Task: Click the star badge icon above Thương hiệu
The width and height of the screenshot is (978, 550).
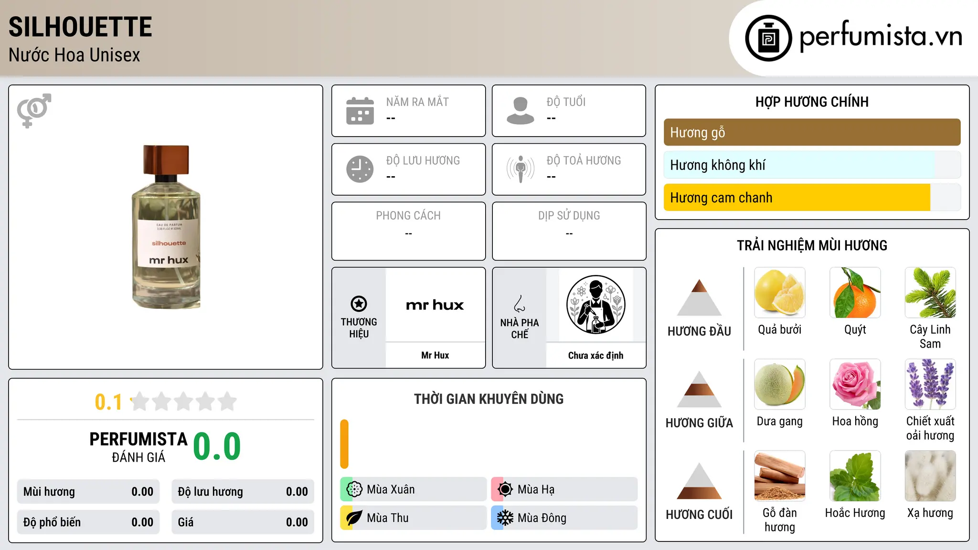Action: click(359, 304)
